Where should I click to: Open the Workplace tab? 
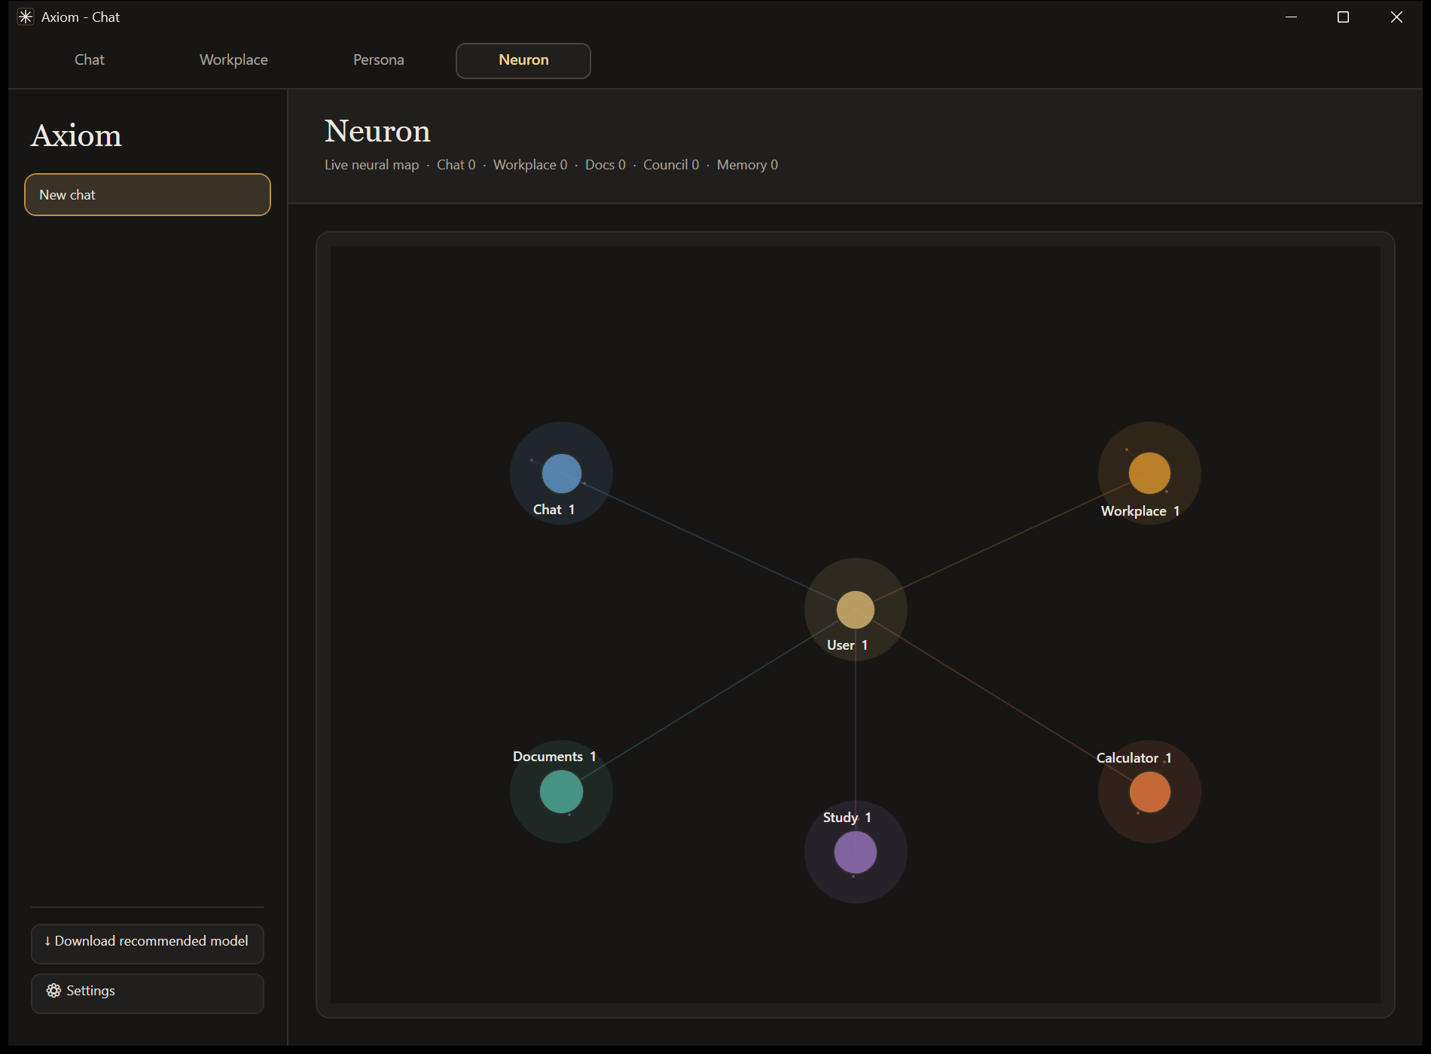pyautogui.click(x=233, y=60)
